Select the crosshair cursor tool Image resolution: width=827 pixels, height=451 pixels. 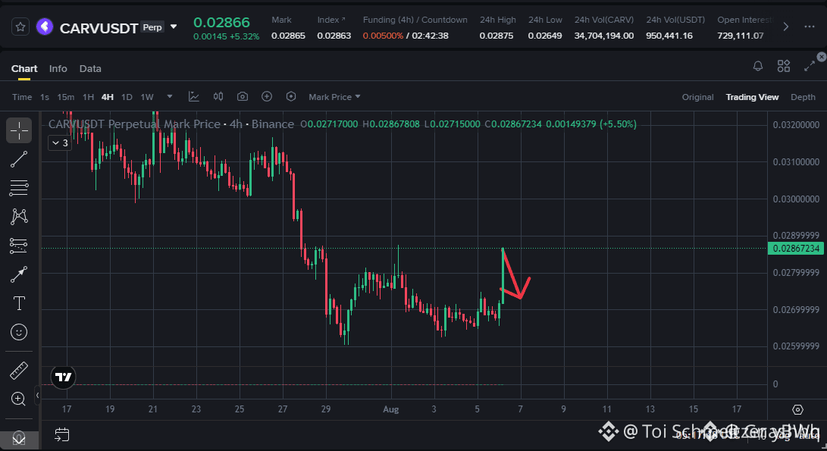click(19, 130)
